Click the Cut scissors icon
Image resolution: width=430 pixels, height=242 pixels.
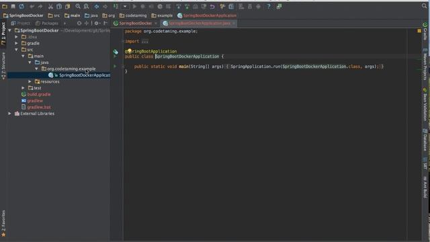coord(51,6)
